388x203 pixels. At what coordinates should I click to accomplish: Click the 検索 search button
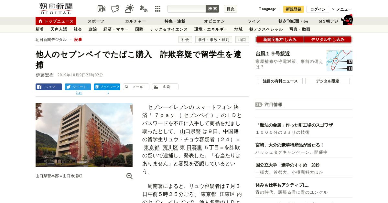coord(212,9)
